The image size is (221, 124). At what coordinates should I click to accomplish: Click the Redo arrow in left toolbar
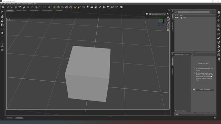tap(2, 41)
